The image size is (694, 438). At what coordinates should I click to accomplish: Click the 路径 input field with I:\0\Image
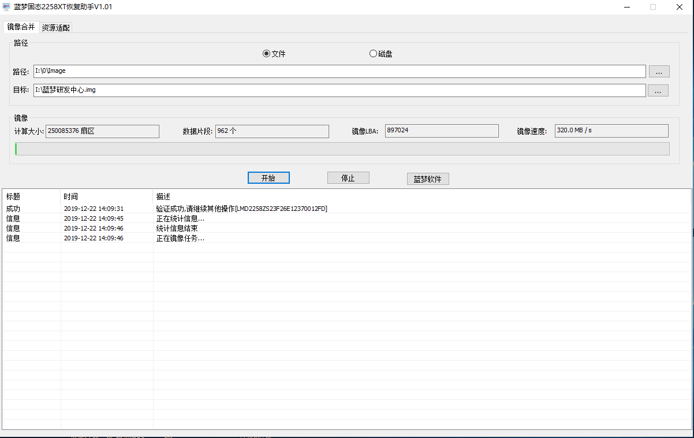pos(339,71)
